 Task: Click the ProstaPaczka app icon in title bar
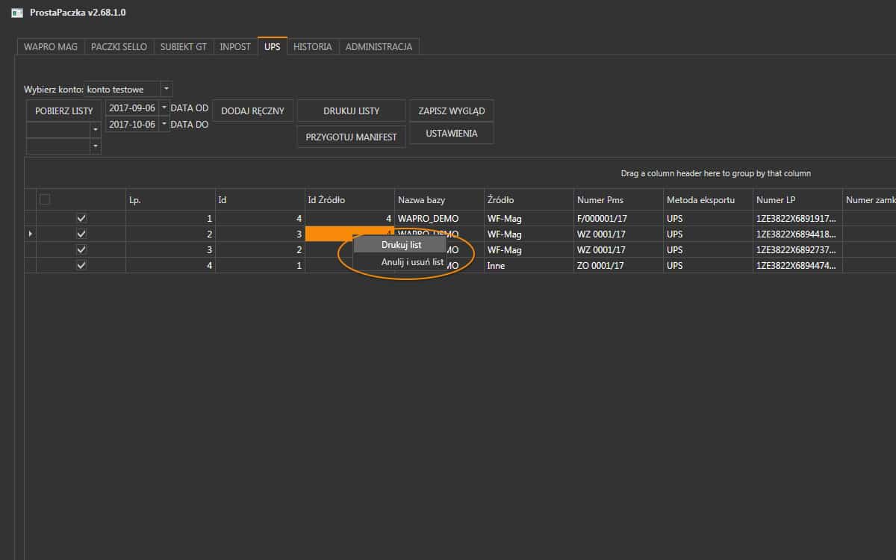tap(17, 13)
